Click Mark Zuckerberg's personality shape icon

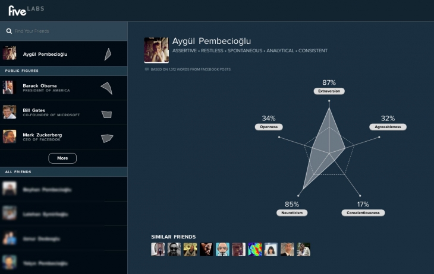tap(106, 138)
